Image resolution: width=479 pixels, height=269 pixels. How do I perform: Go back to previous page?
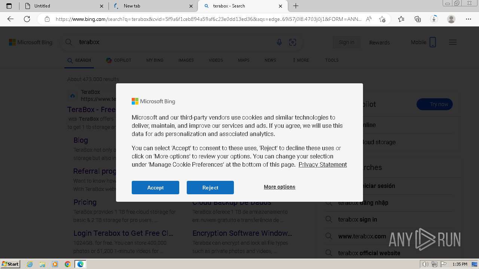[10, 19]
